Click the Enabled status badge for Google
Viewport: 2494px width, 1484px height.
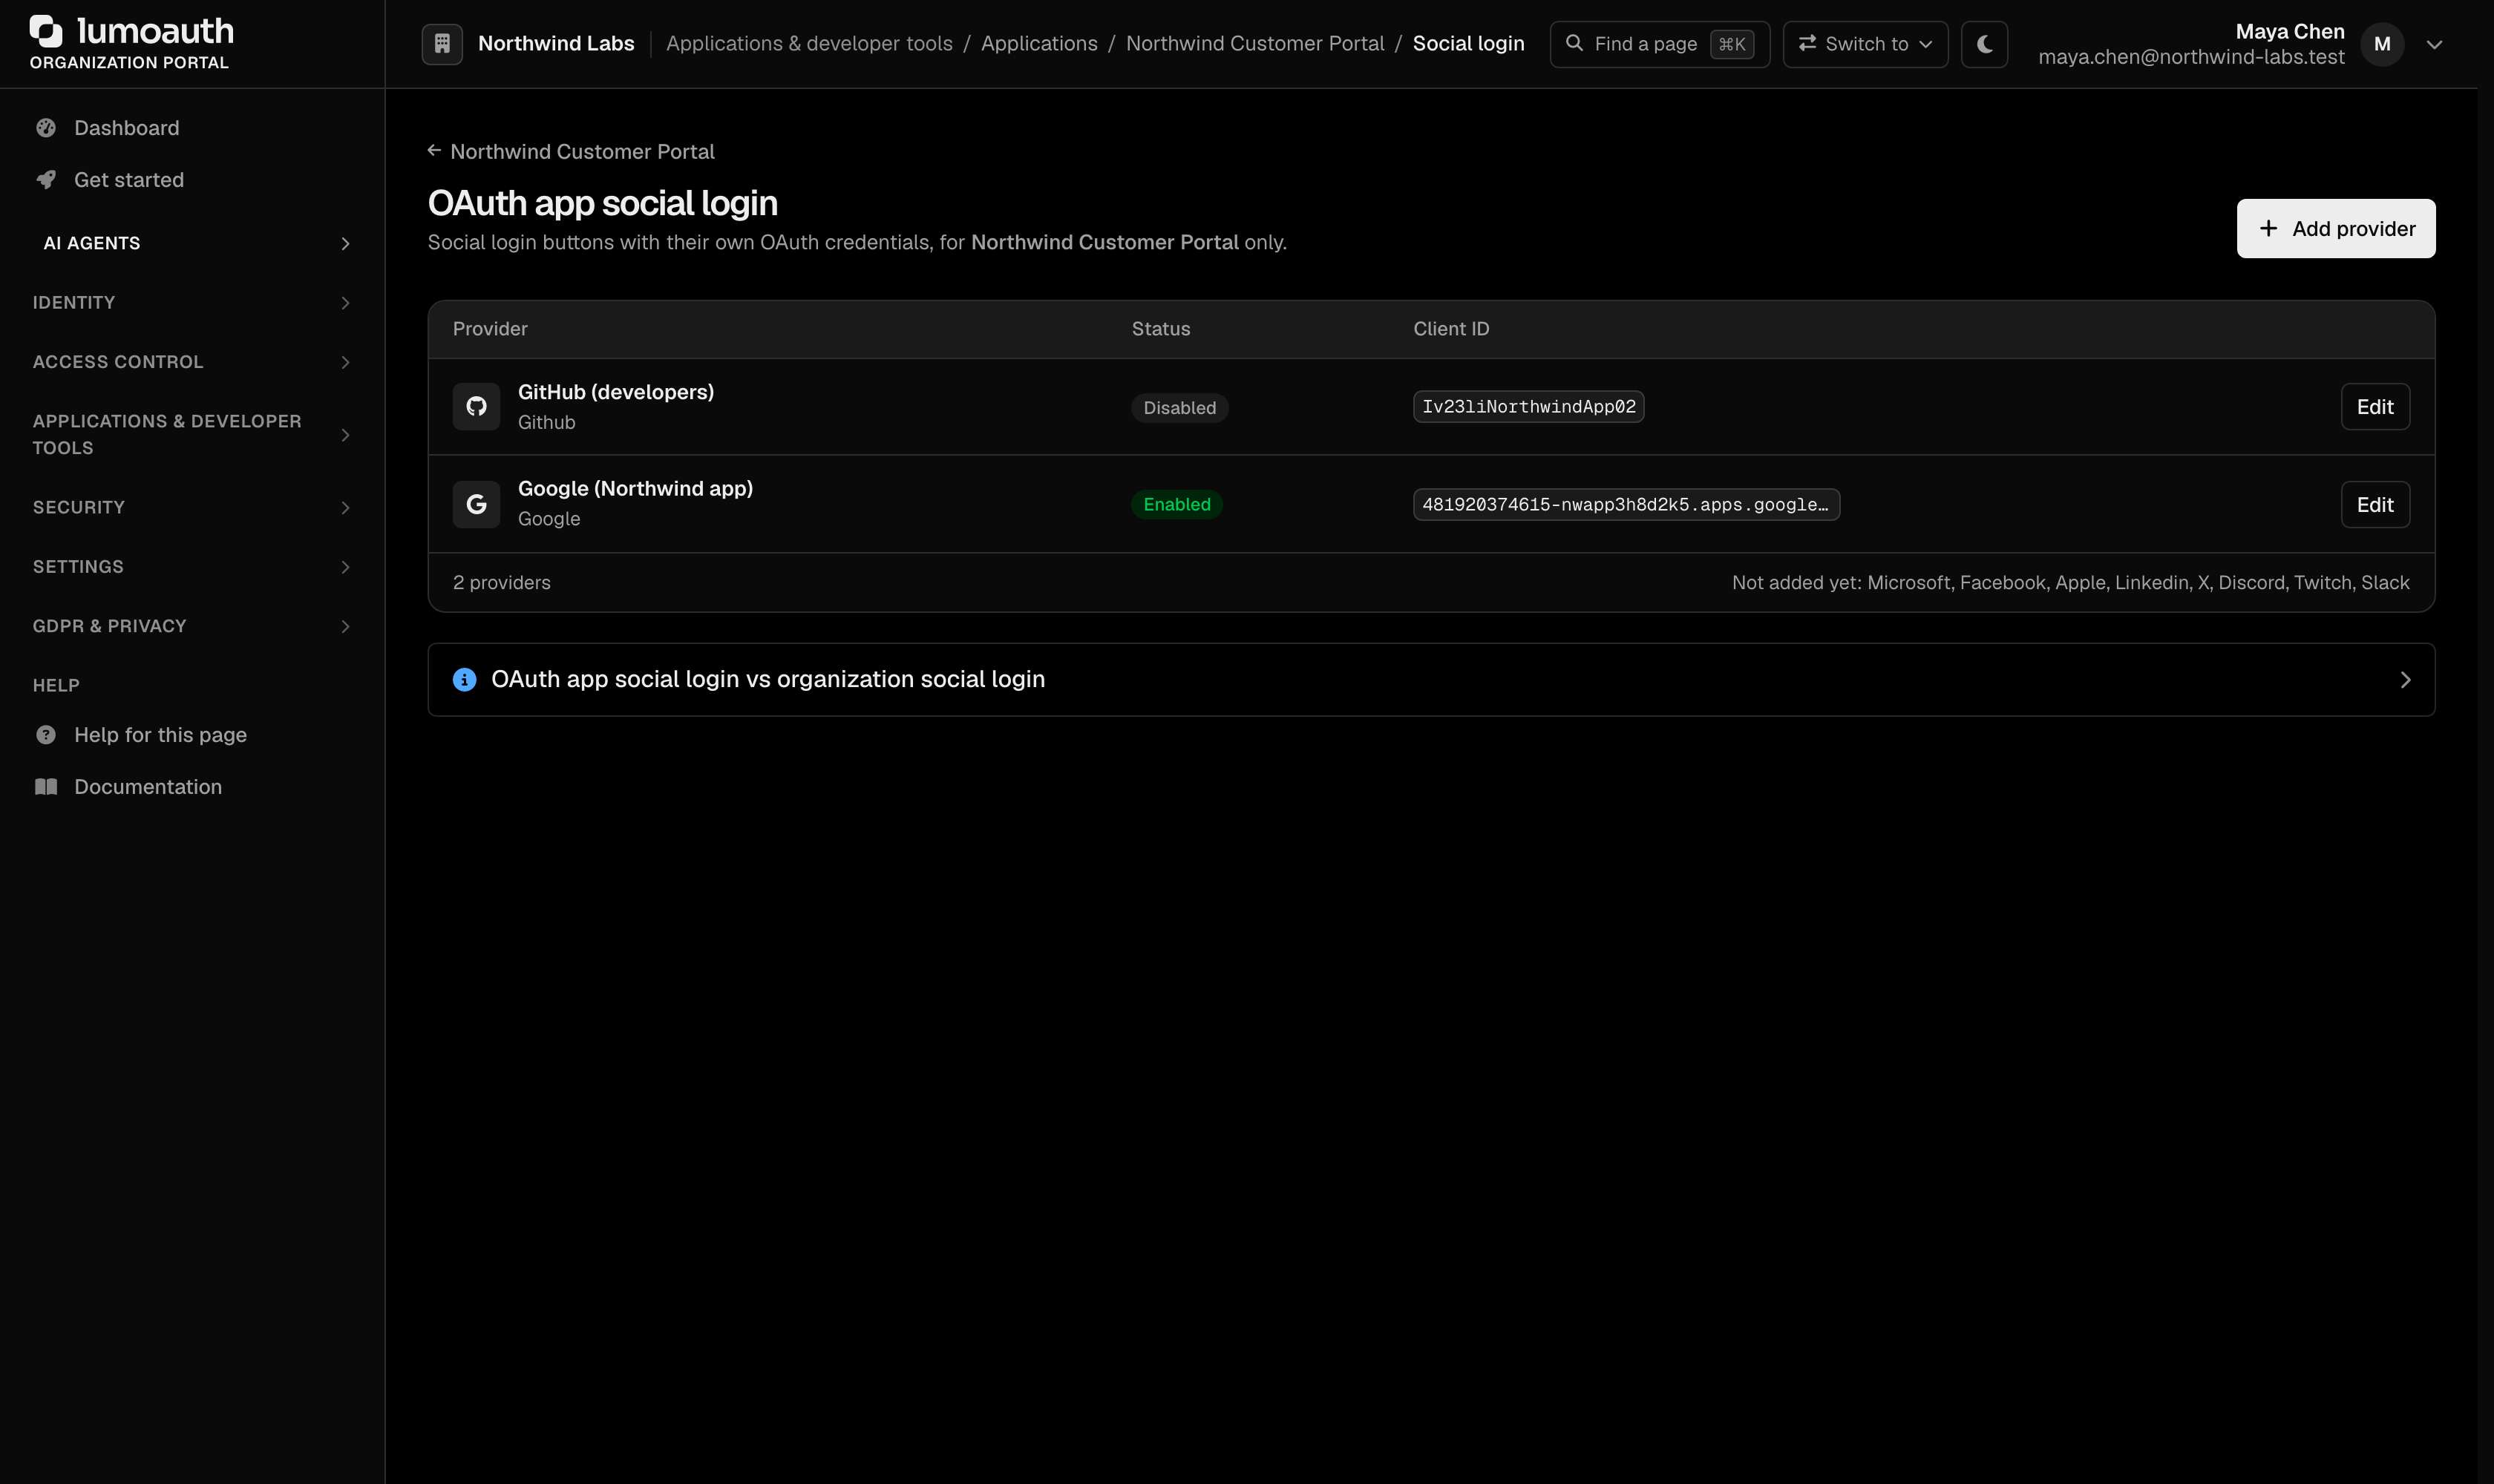click(x=1176, y=505)
